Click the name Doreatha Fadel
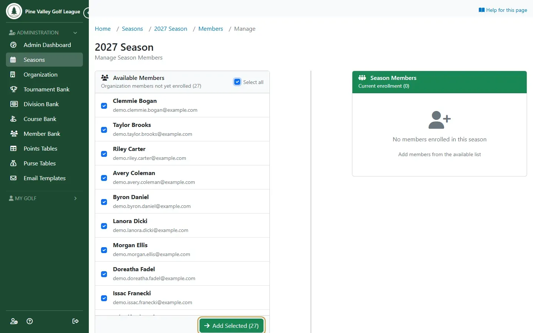533x333 pixels. 134,269
